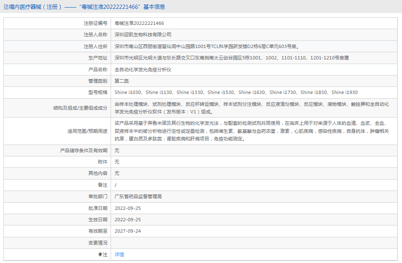402x263 pixels.
Task: Click the 生产地址 label
Action: [98, 58]
